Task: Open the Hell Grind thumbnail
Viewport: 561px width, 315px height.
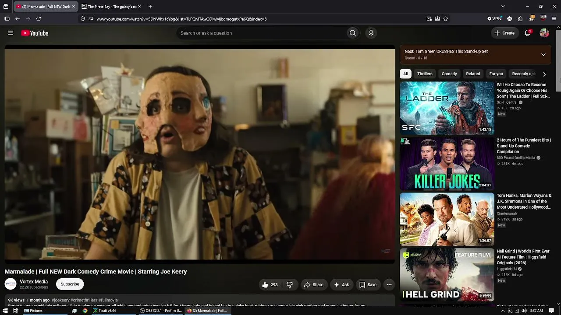Action: click(447, 275)
